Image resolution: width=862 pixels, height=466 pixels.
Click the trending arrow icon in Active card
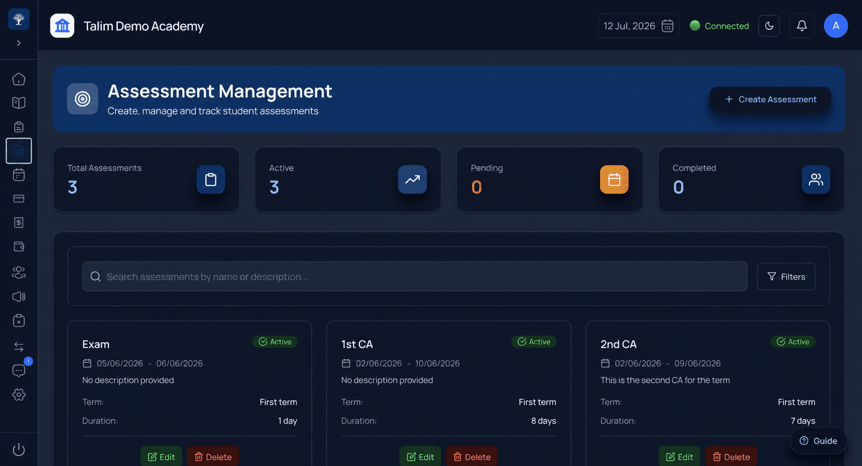(413, 179)
